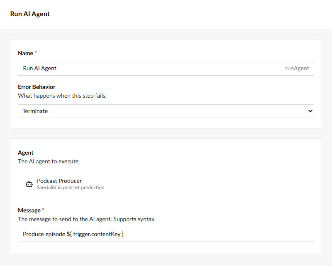Click 'What happens when this step fails.' text

click(x=62, y=96)
